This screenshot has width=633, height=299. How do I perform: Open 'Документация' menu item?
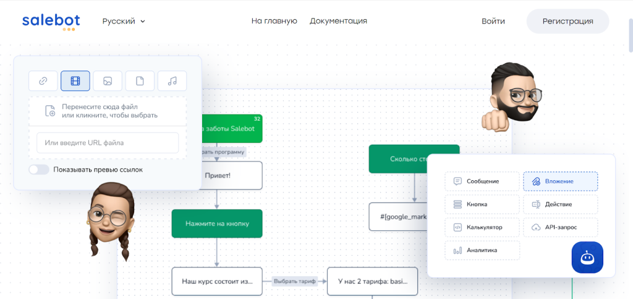click(338, 21)
